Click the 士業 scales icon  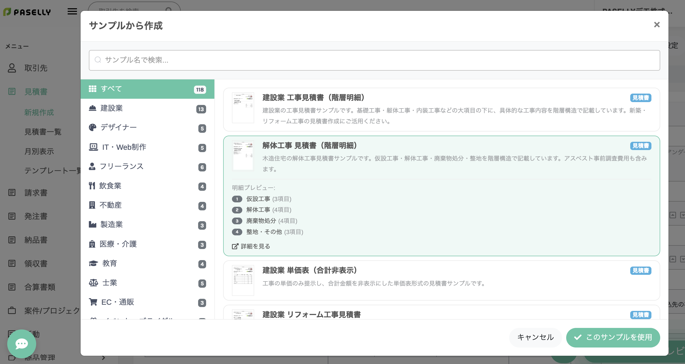(x=93, y=283)
